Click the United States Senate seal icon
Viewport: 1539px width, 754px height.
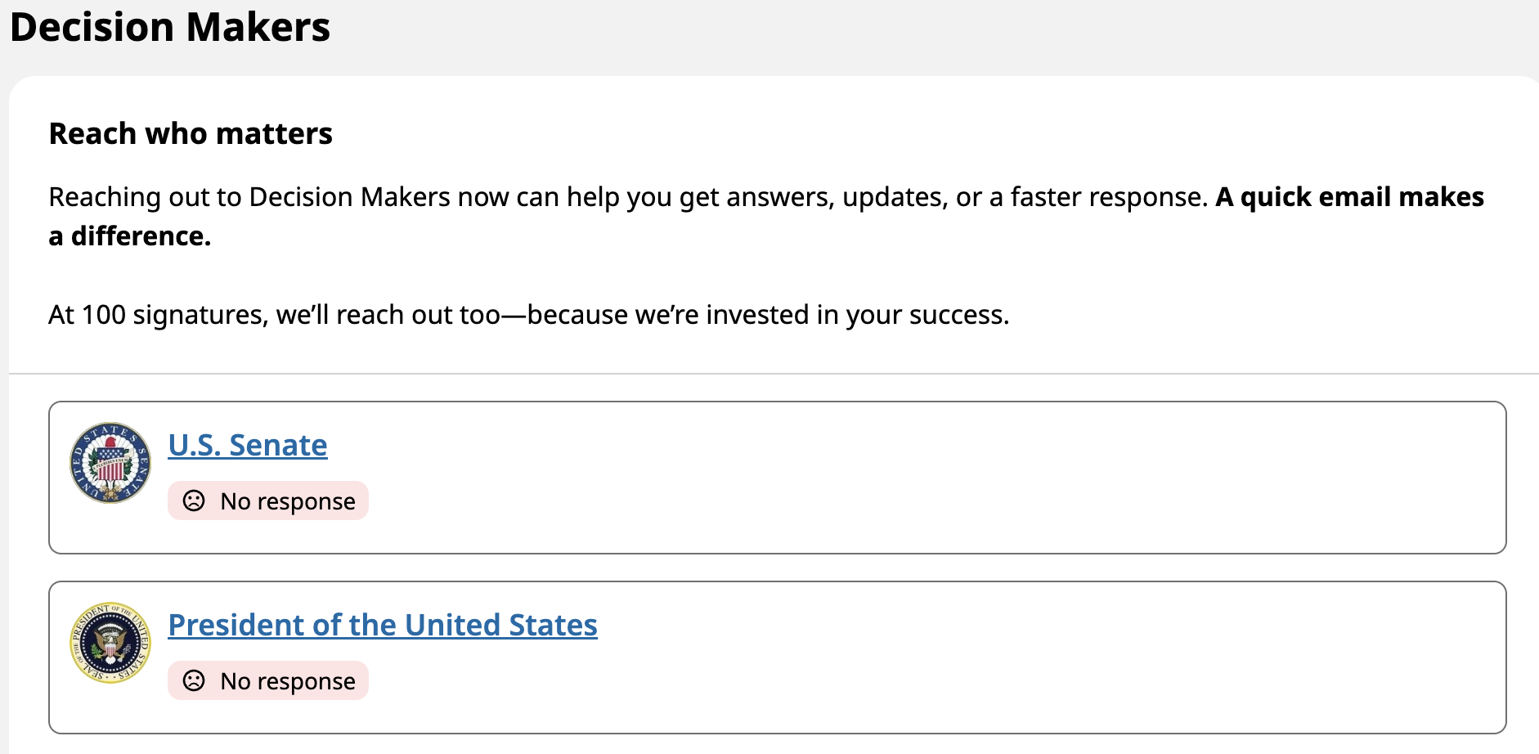click(110, 463)
